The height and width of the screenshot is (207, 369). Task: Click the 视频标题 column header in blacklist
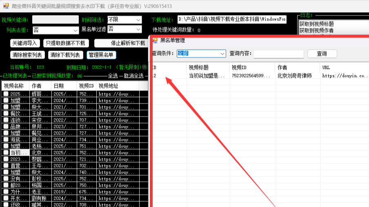tap(208, 68)
